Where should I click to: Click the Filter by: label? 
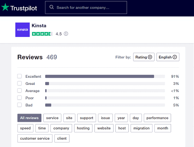click(123, 57)
